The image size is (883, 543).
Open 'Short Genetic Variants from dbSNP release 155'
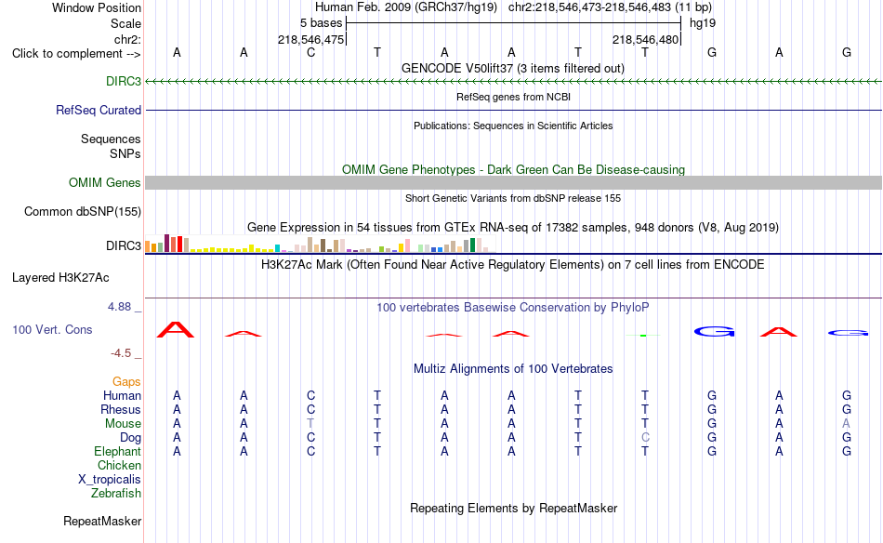tap(513, 198)
